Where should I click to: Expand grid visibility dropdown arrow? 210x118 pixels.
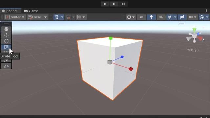point(62,17)
